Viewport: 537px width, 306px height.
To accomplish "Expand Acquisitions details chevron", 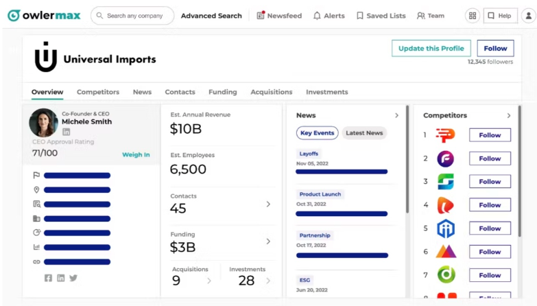I will (x=209, y=281).
